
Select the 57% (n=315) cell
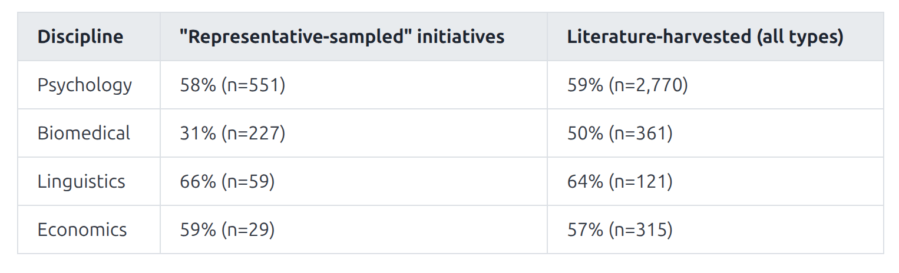coord(620,229)
